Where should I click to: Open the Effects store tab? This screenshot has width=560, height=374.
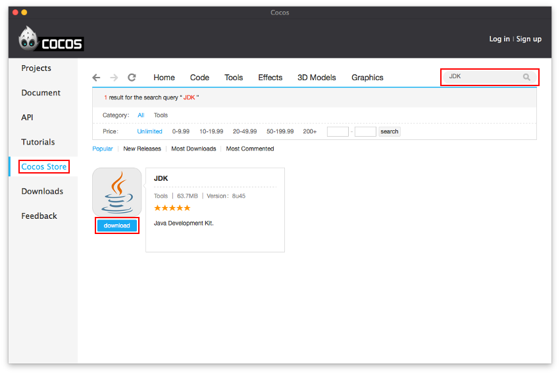[x=270, y=78]
